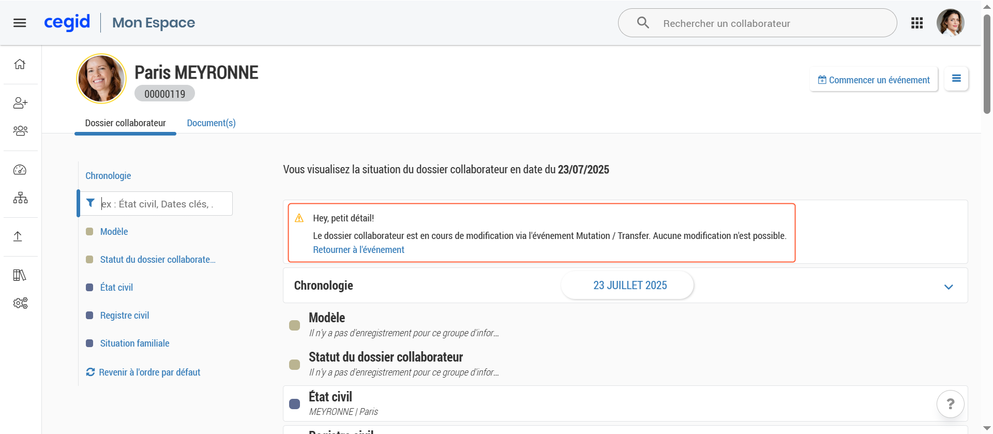This screenshot has width=993, height=434.
Task: Follow the Retourner à l'événement link
Action: tap(358, 250)
